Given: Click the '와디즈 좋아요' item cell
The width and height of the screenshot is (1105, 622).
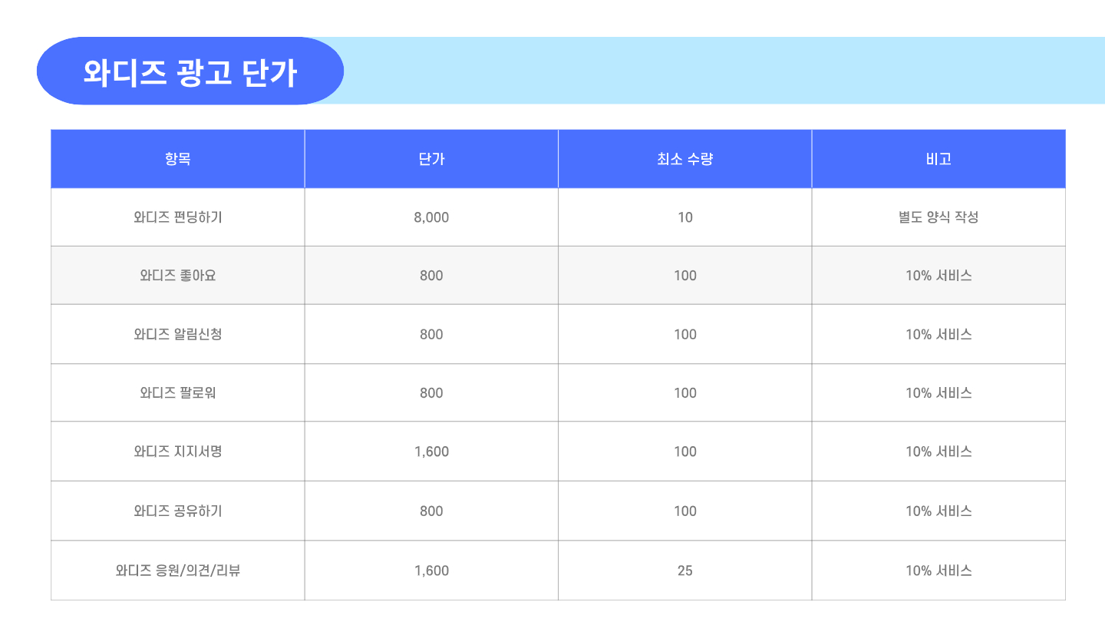Looking at the screenshot, I should (178, 276).
